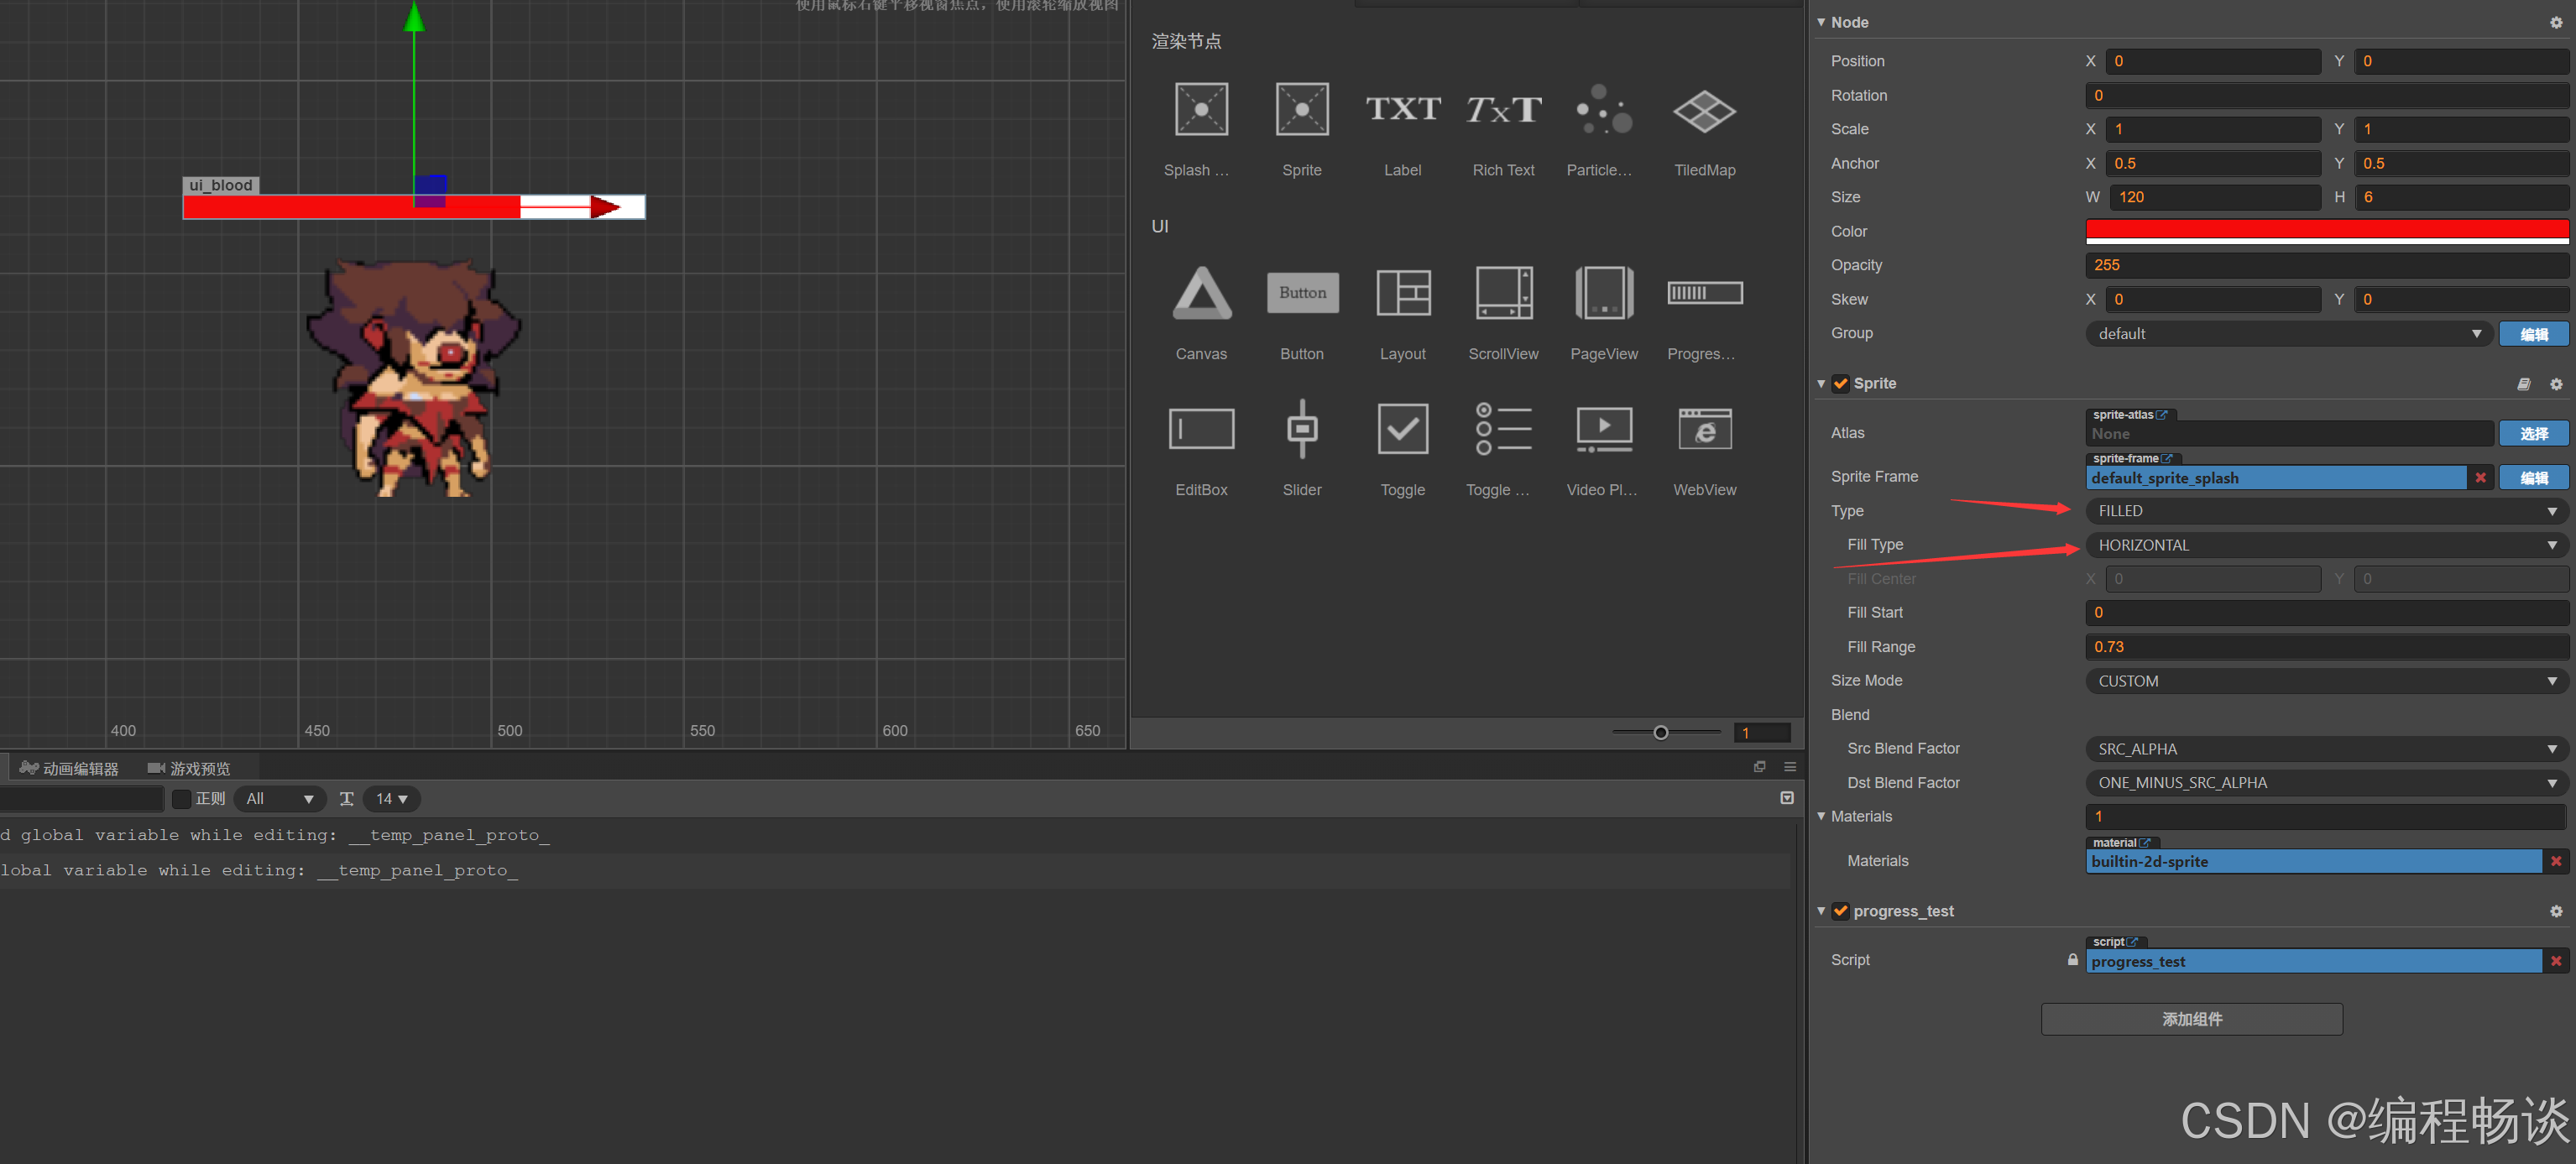Select the EditBox UI node icon
The height and width of the screenshot is (1164, 2576).
point(1200,429)
